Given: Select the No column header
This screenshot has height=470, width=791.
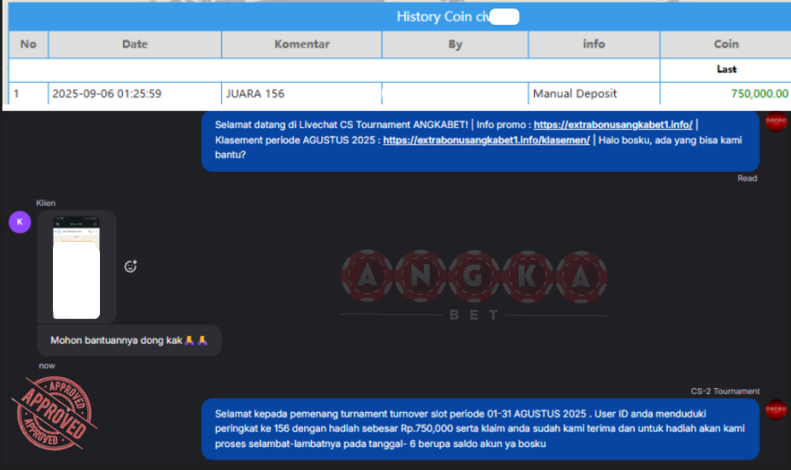Looking at the screenshot, I should (x=28, y=44).
